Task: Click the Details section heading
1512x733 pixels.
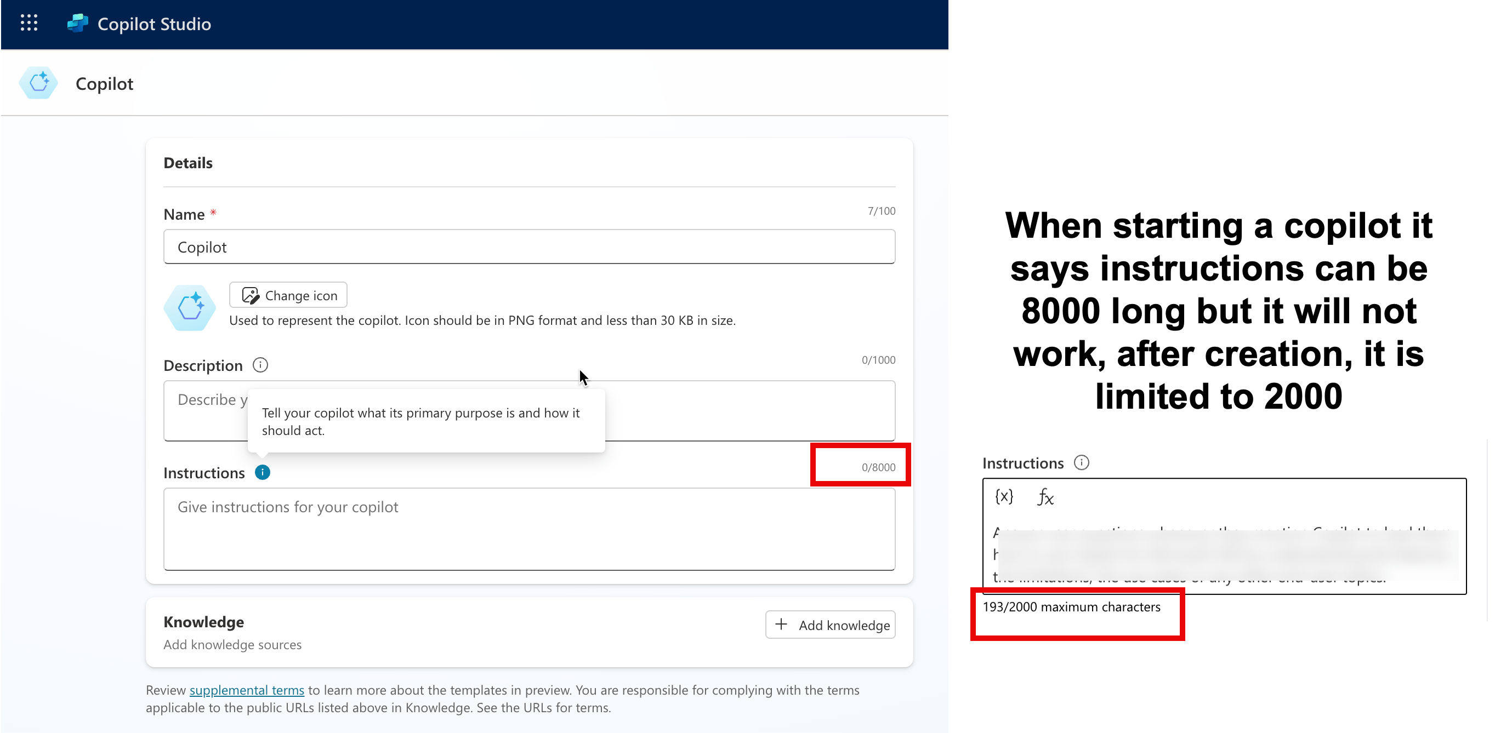Action: coord(188,163)
